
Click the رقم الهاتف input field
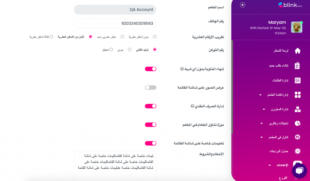pos(115,23)
